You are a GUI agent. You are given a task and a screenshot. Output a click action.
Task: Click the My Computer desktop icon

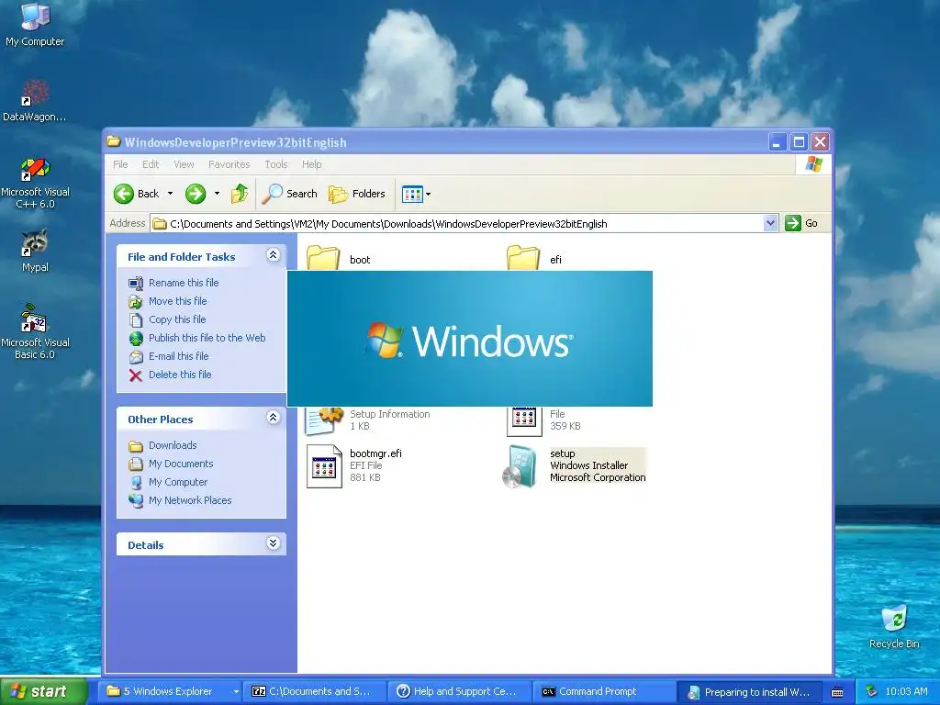tap(35, 25)
